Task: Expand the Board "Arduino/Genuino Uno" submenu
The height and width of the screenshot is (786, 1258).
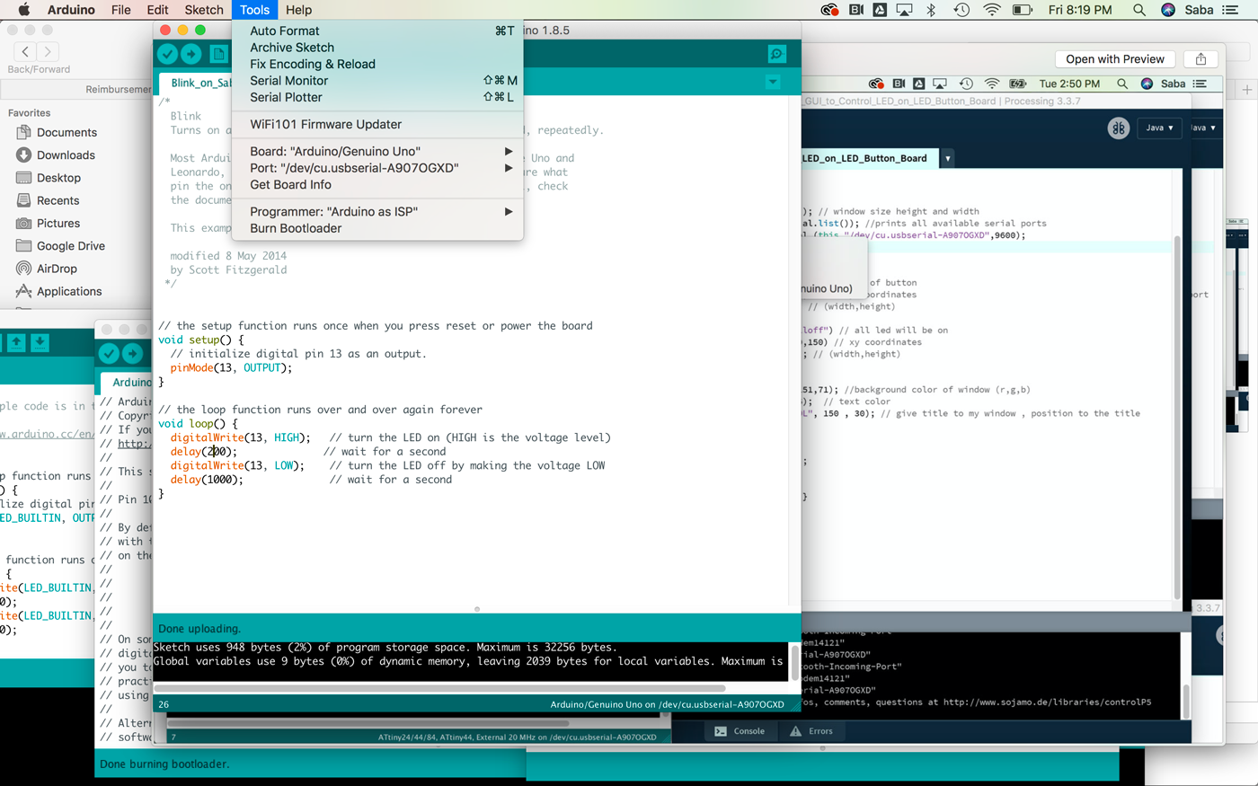Action: pyautogui.click(x=377, y=151)
